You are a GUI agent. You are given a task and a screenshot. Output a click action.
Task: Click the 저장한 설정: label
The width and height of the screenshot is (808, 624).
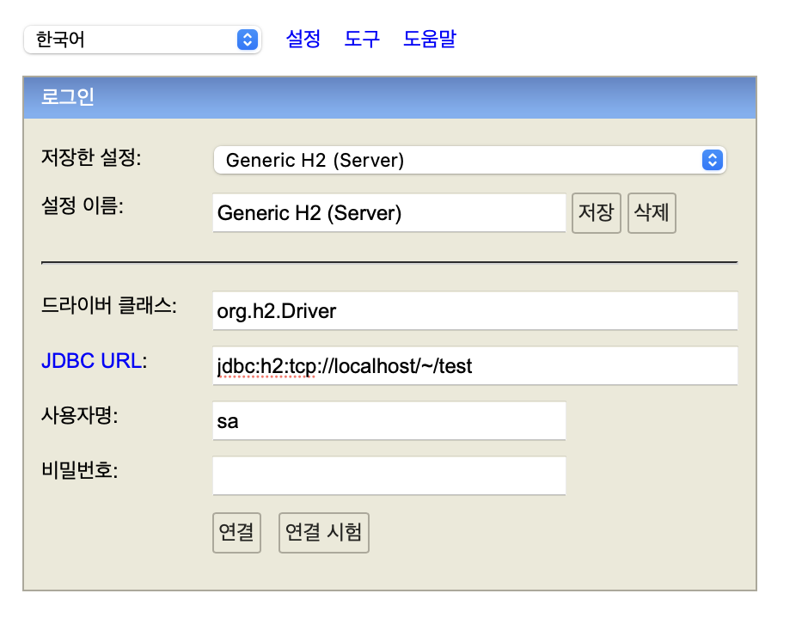click(91, 157)
